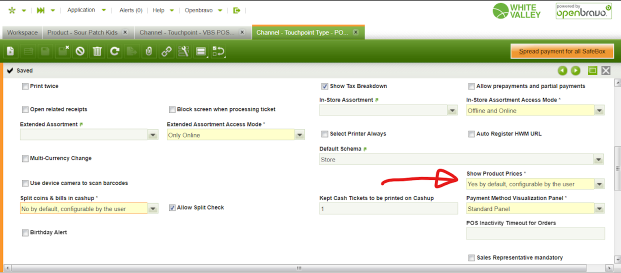Click the White Valley logo
Image resolution: width=621 pixels, height=273 pixels.
[516, 11]
